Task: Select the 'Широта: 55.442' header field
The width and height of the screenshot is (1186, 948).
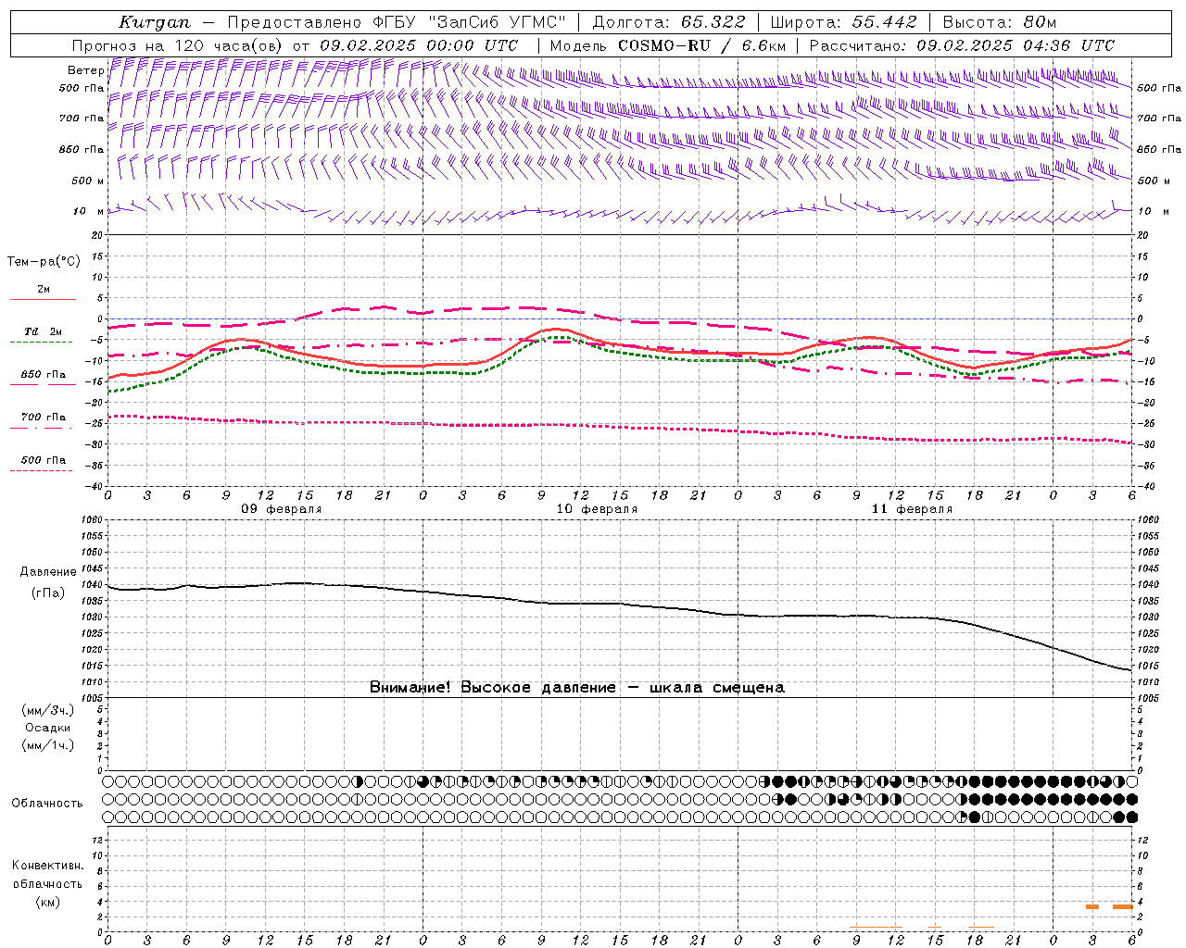Action: point(844,22)
